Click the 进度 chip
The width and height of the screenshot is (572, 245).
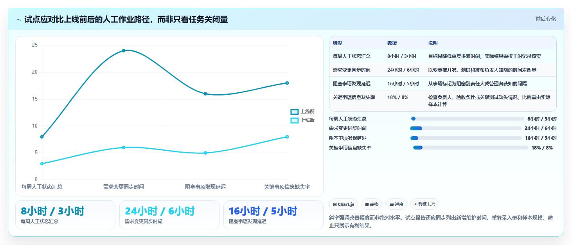click(x=396, y=204)
